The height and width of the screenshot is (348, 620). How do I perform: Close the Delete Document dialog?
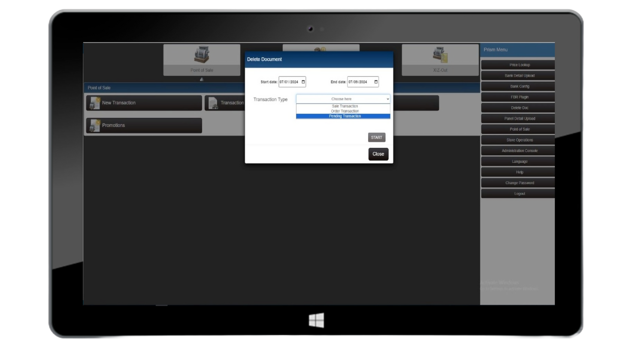378,154
